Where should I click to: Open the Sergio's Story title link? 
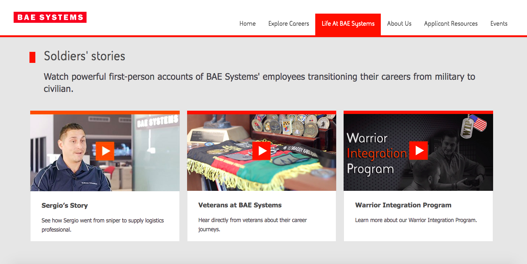(x=65, y=206)
